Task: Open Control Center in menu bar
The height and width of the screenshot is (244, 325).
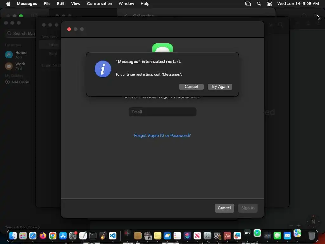Action: 269,4
